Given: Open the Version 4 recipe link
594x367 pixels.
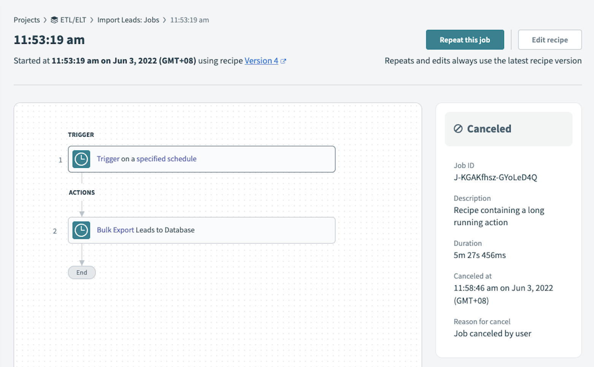Looking at the screenshot, I should [x=261, y=61].
